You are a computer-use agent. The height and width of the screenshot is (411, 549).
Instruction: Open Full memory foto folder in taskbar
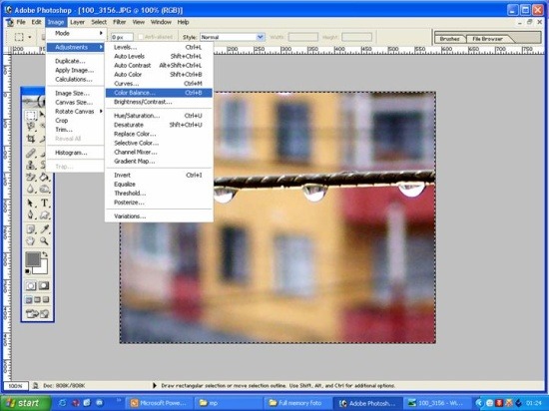coord(297,403)
